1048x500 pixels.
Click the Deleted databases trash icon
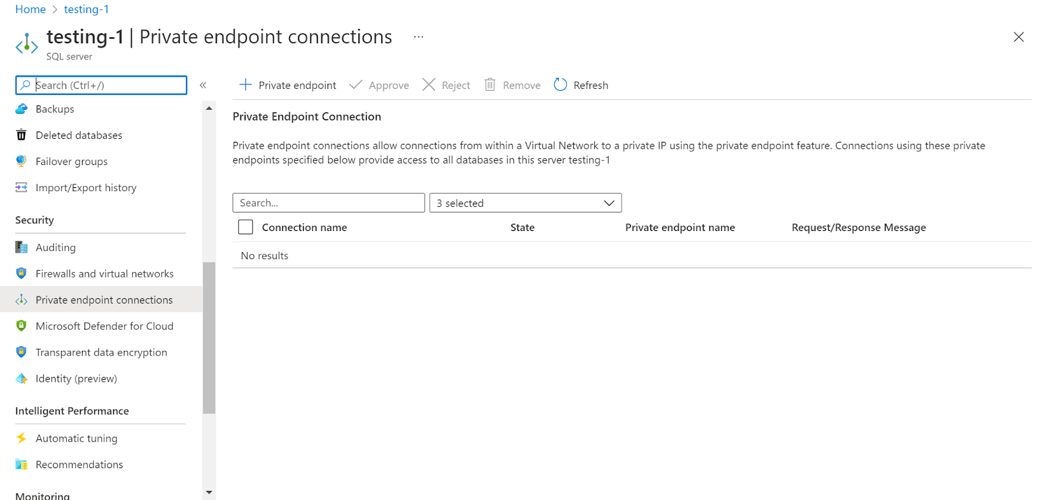coord(22,135)
